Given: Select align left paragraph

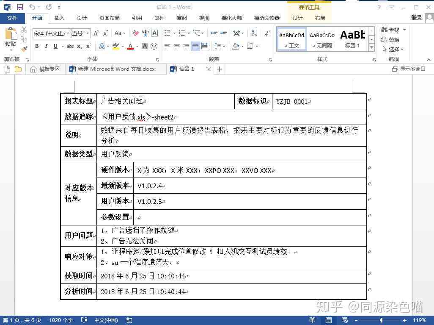Looking at the screenshot, I should [x=167, y=46].
